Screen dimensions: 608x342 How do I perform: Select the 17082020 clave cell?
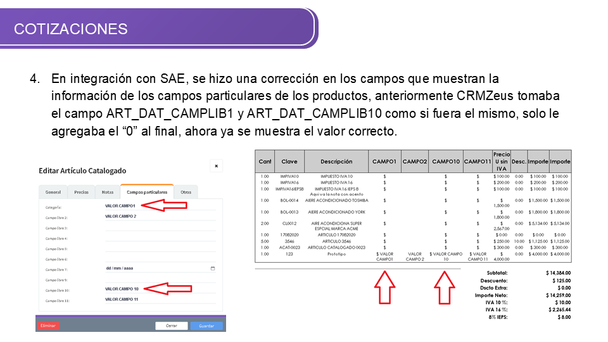coord(289,234)
